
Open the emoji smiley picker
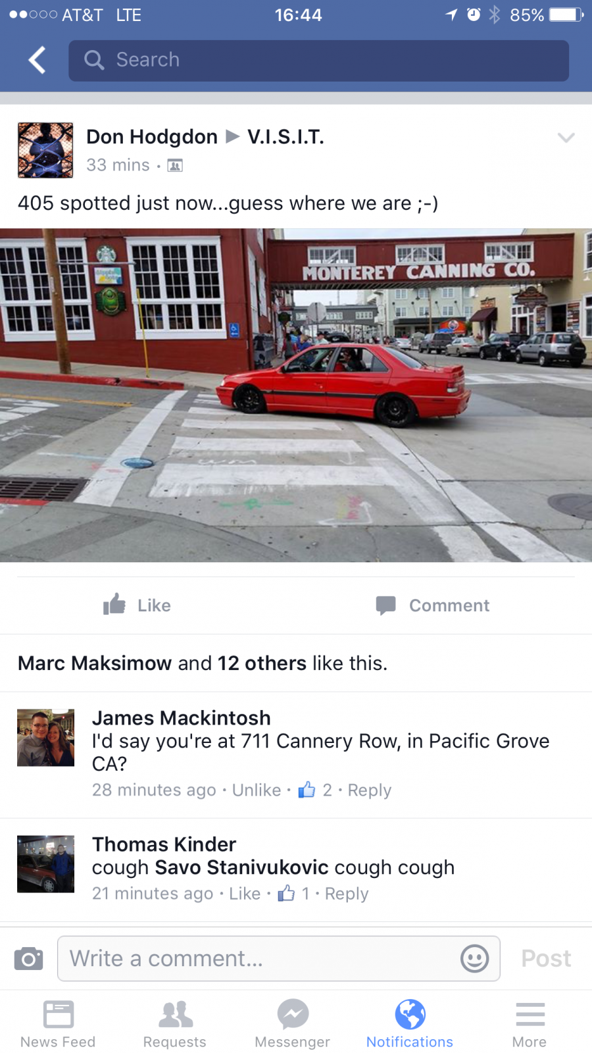click(x=474, y=958)
